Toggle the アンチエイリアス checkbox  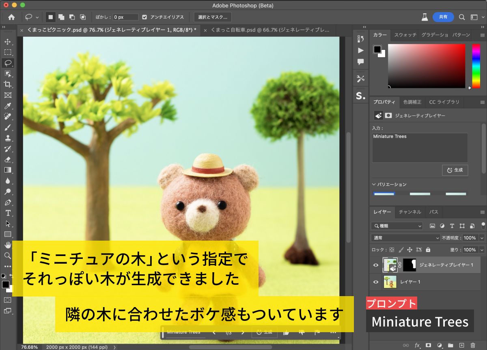point(144,17)
